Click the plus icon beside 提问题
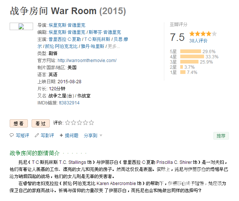The height and width of the screenshot is (201, 239). 61,135
